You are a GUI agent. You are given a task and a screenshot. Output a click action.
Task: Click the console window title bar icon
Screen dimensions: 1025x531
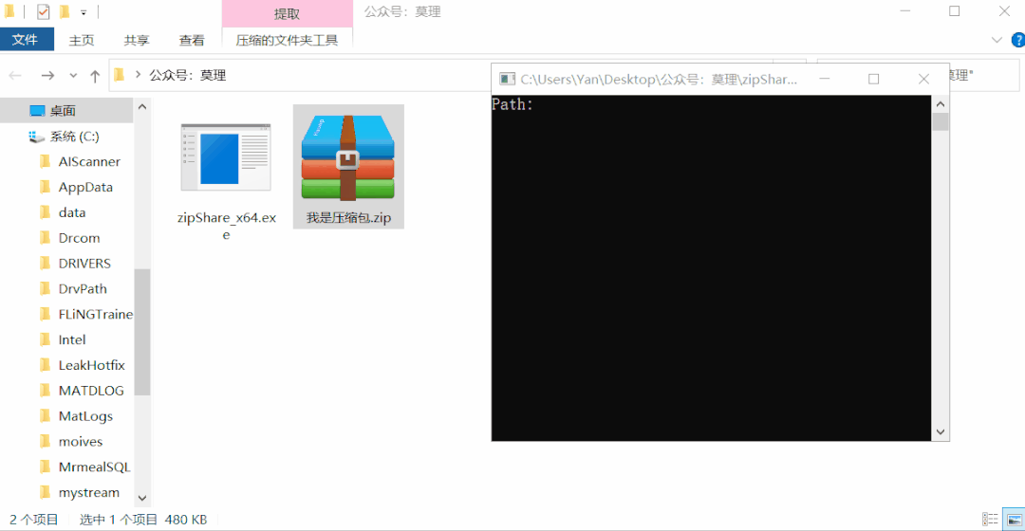(507, 79)
